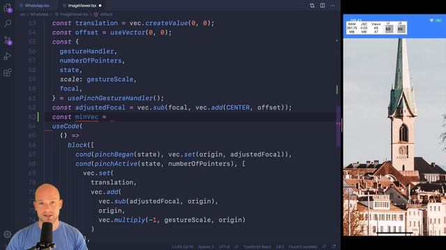The width and height of the screenshot is (446, 250).
Task: Click the cursor position in status bar
Action: tap(183, 247)
